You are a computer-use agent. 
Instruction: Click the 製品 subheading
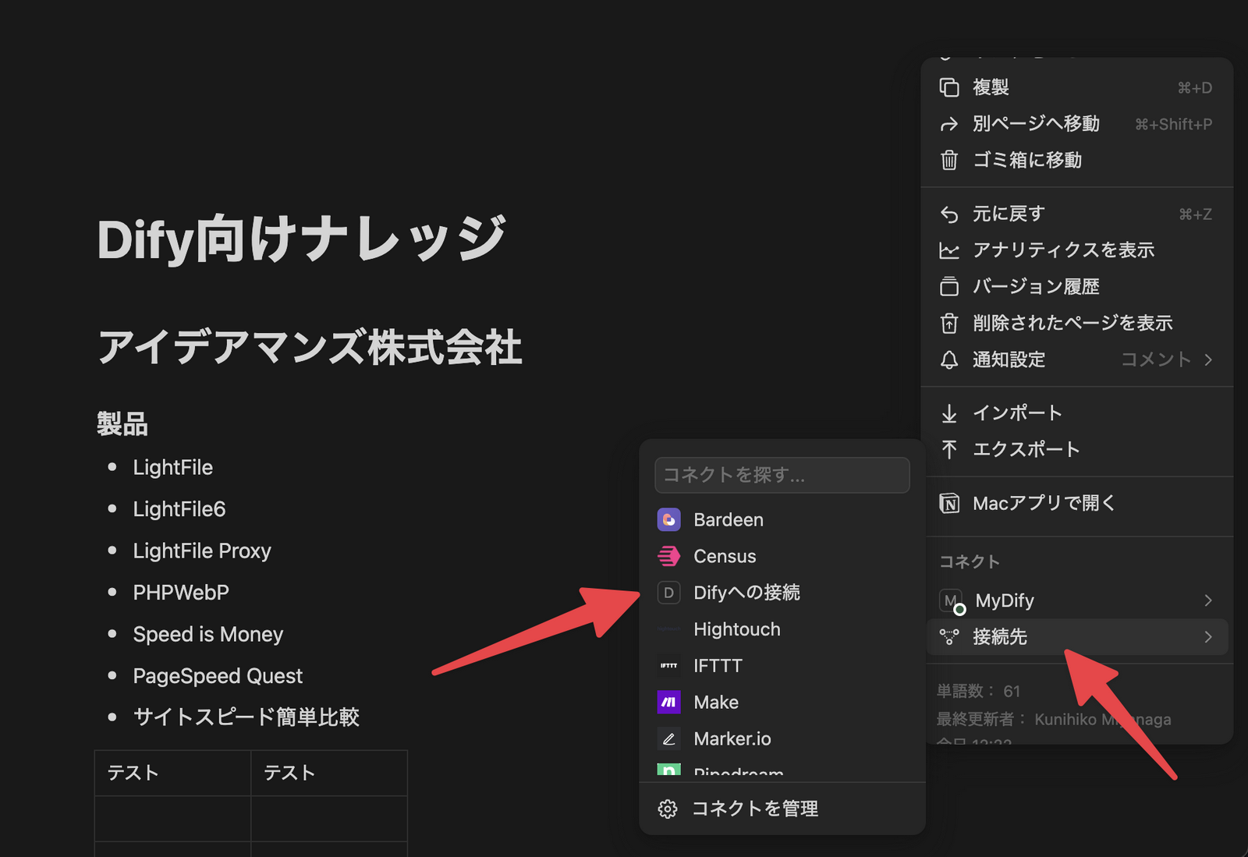coord(122,424)
